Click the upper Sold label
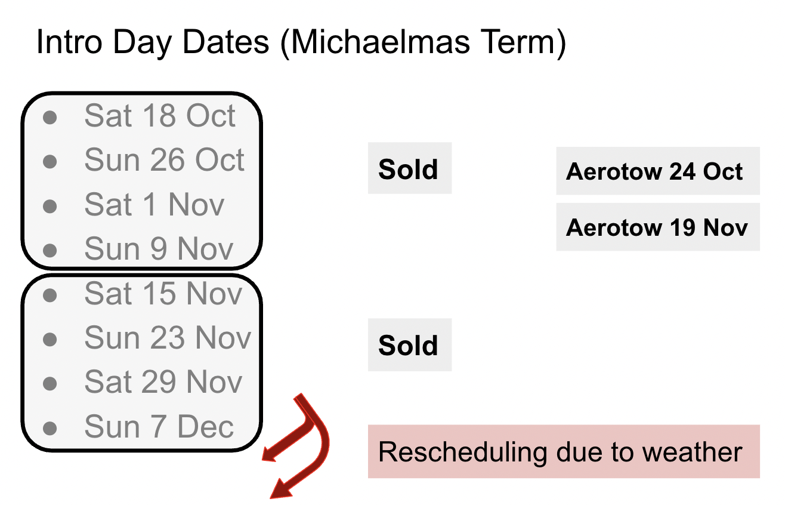Viewport: 785px width, 505px height. tap(409, 169)
